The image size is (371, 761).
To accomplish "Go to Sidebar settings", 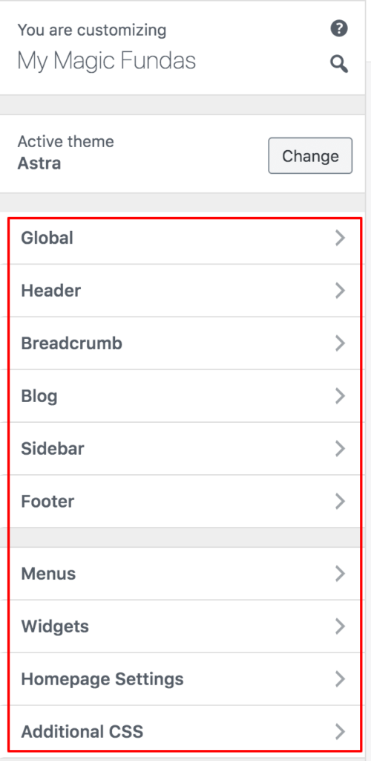I will pyautogui.click(x=184, y=449).
